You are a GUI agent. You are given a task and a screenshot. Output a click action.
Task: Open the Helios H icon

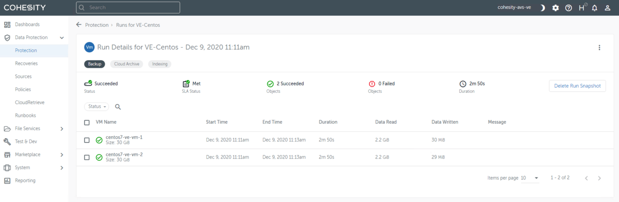tap(582, 8)
